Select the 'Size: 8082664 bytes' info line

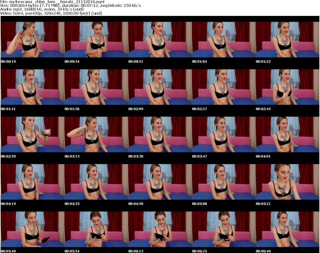70,6
